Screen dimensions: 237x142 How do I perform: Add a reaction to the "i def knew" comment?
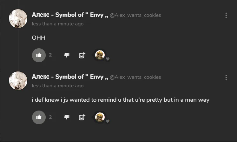click(x=82, y=117)
